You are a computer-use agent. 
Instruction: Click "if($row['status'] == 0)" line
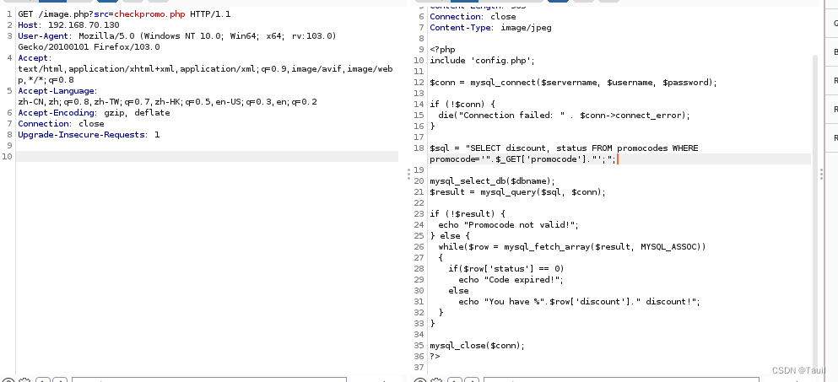tap(506, 268)
